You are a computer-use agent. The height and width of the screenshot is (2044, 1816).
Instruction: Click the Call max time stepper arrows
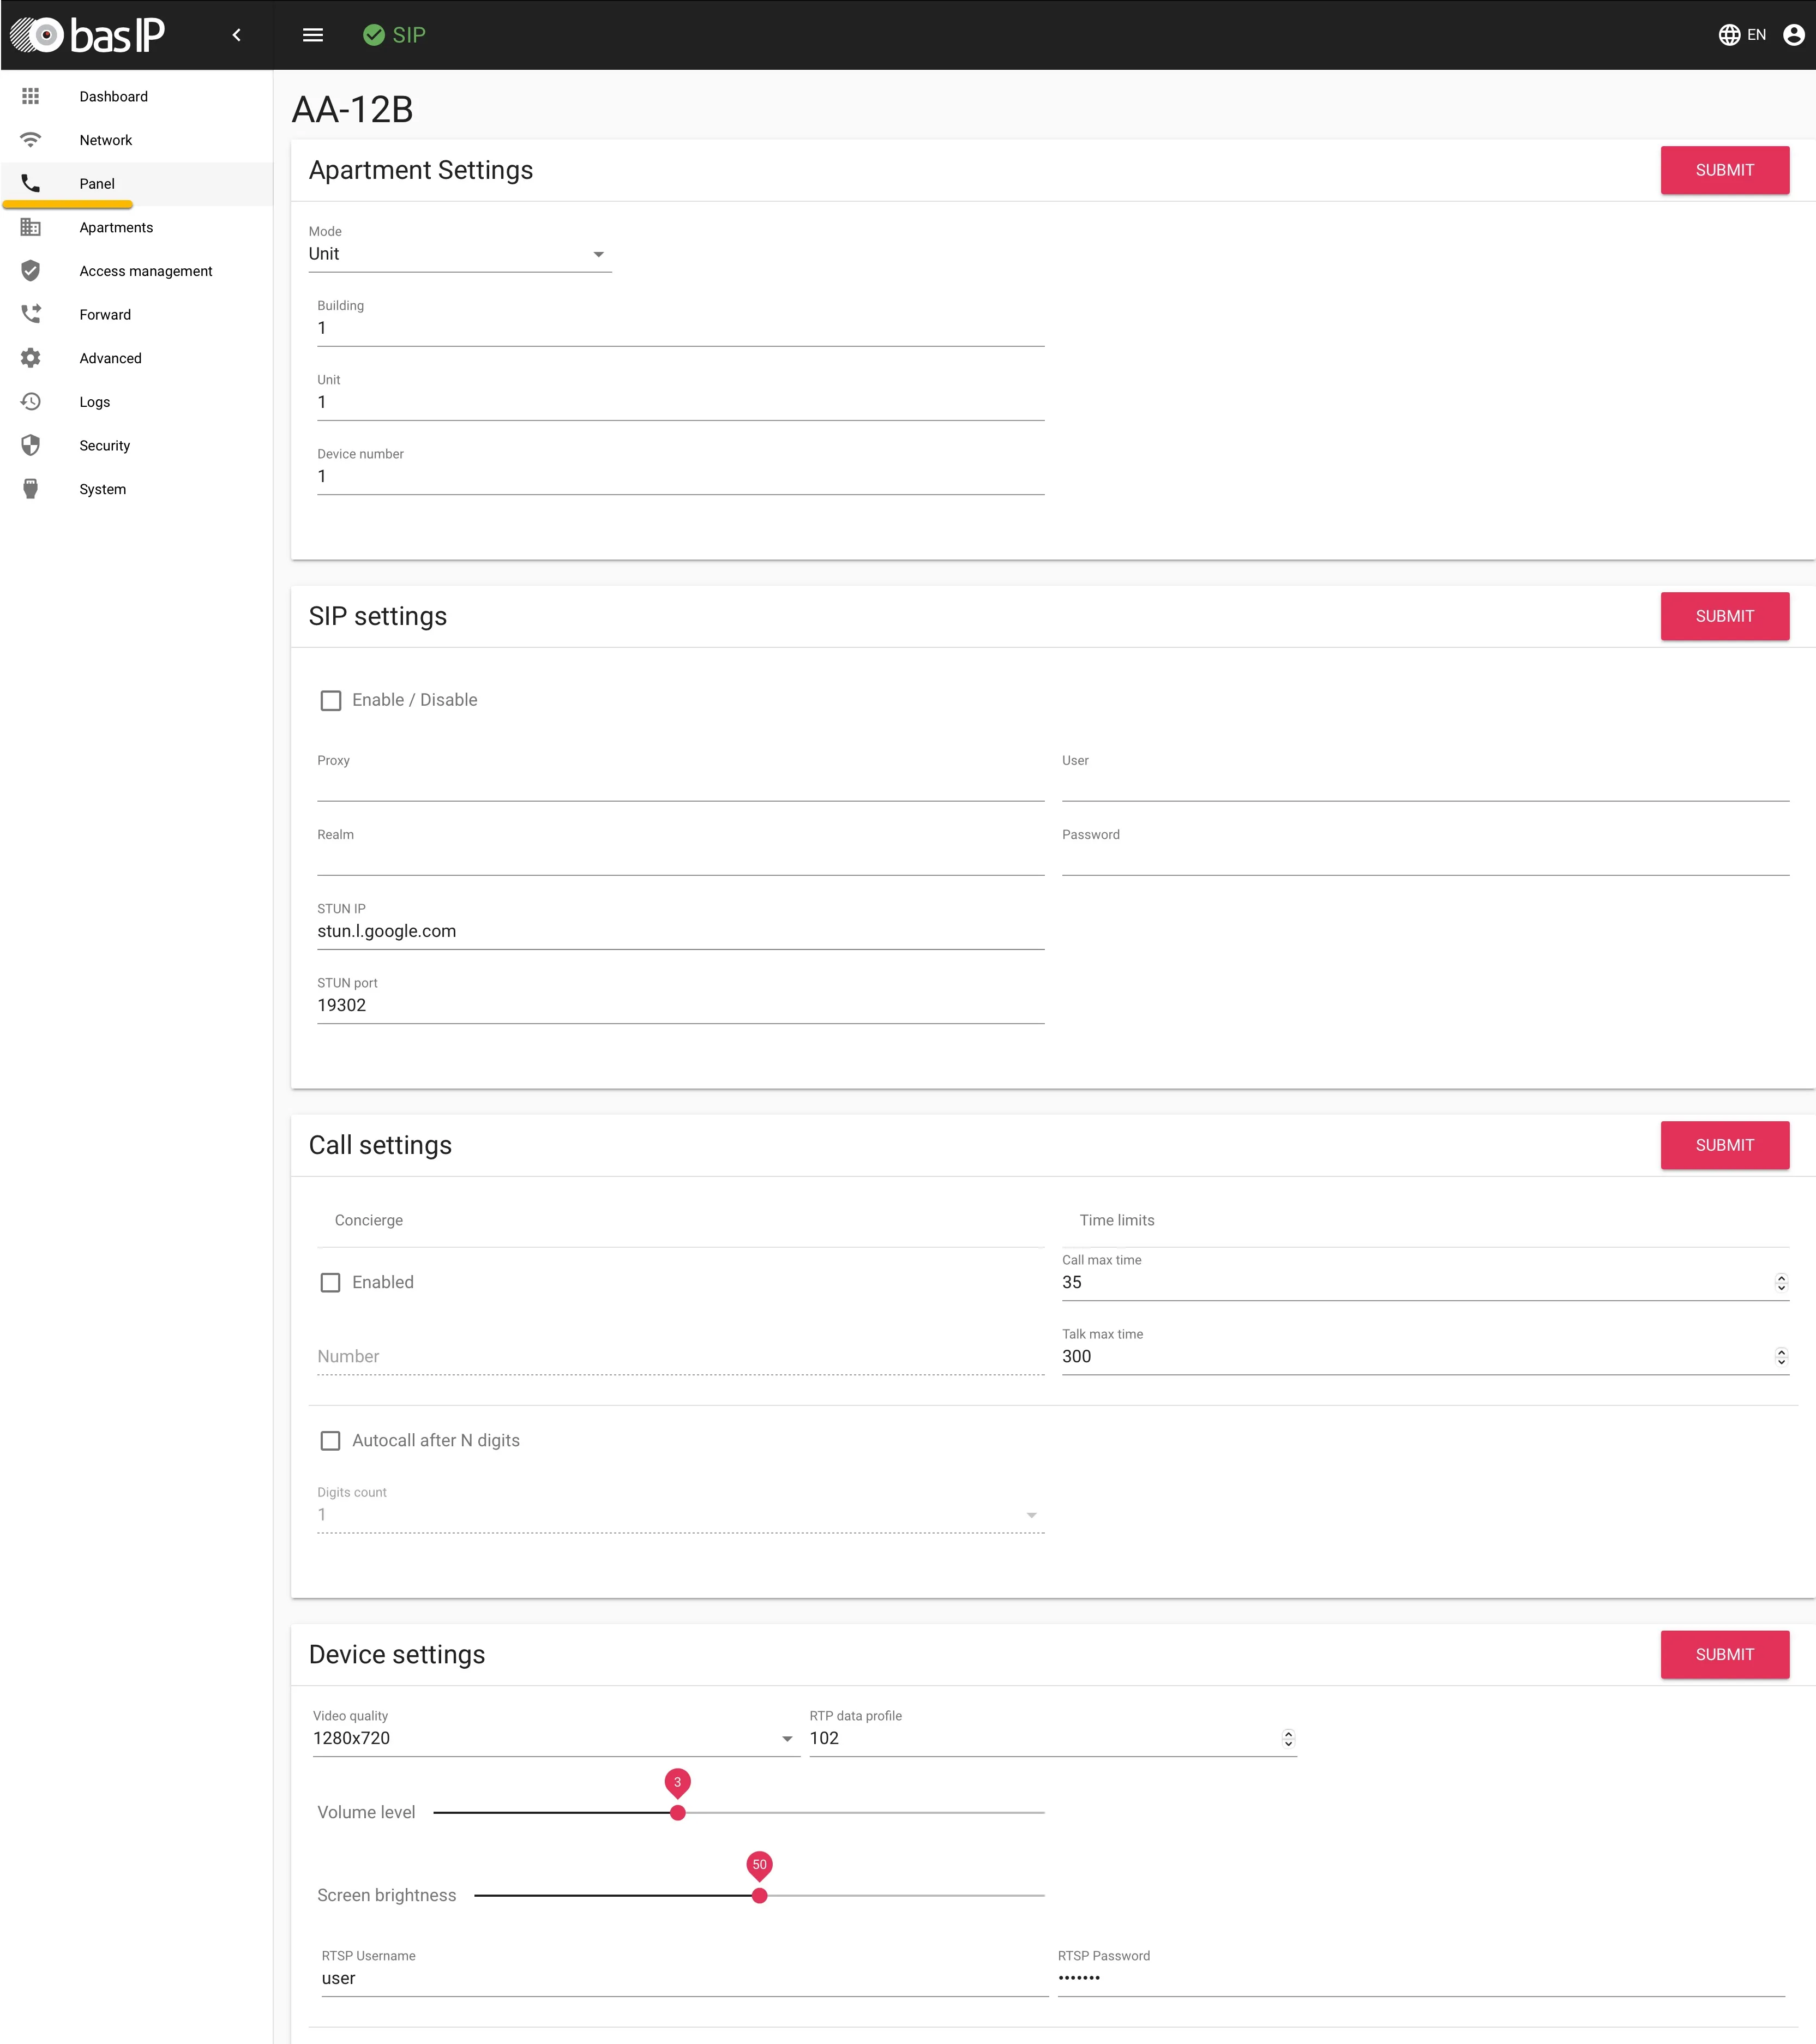click(1781, 1282)
